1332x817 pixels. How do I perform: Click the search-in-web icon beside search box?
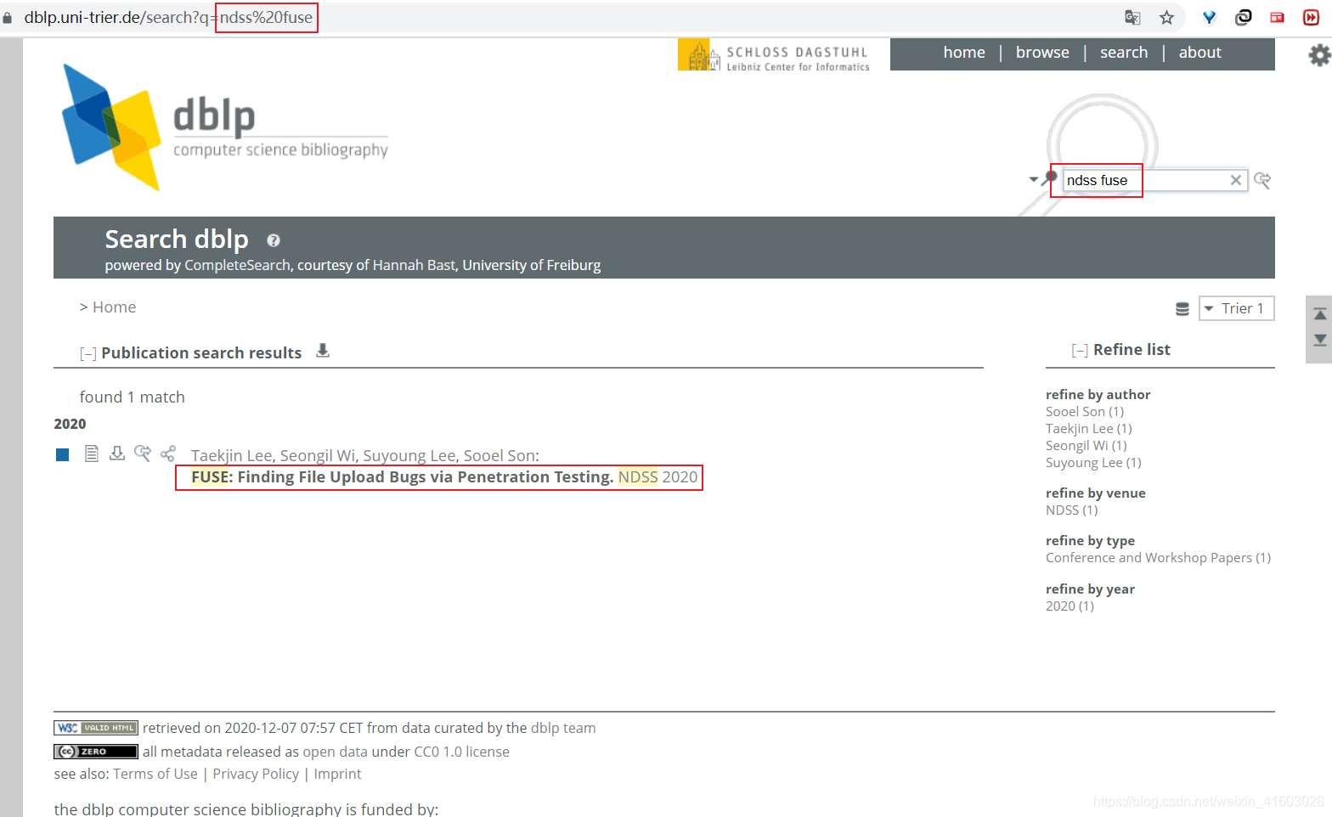click(x=1262, y=180)
